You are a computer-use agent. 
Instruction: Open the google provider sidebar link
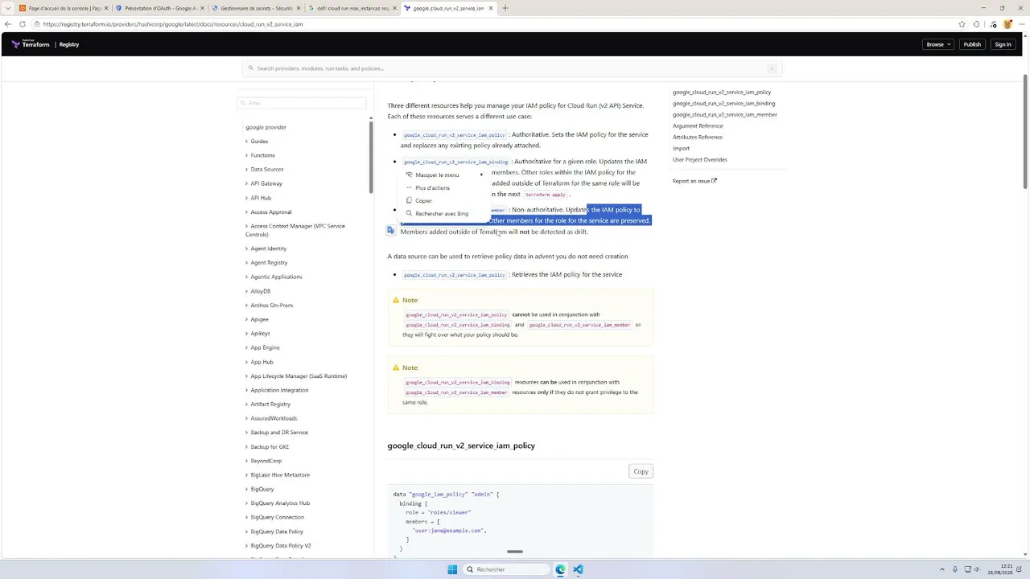click(x=266, y=127)
